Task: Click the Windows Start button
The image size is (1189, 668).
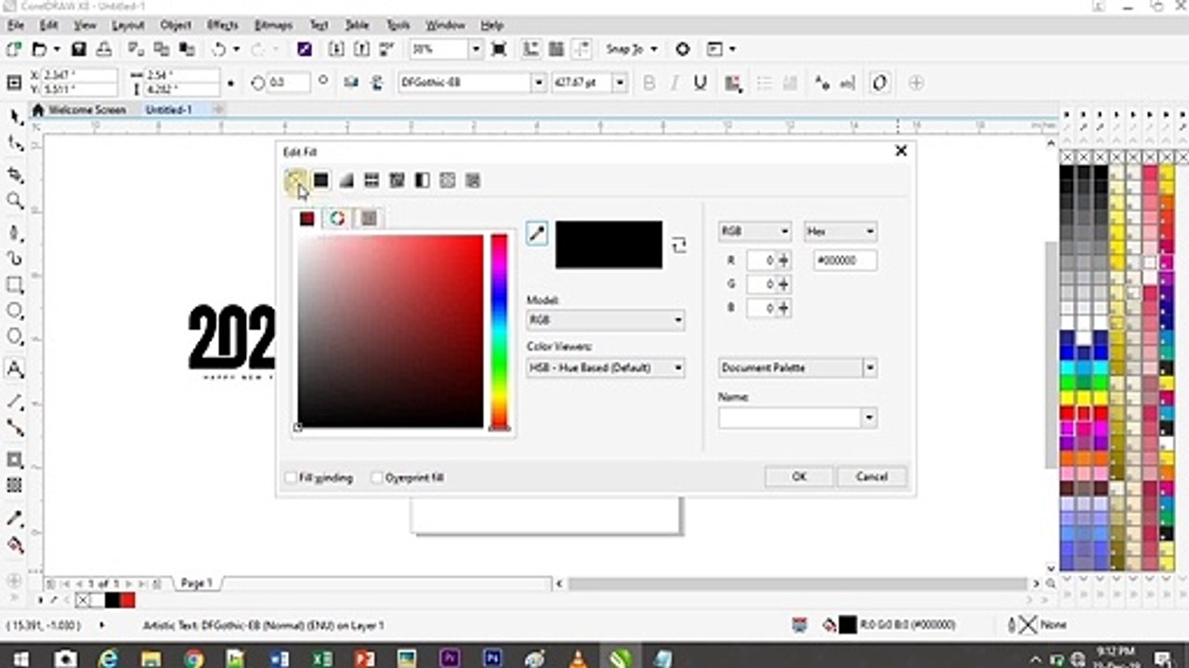Action: (x=20, y=659)
